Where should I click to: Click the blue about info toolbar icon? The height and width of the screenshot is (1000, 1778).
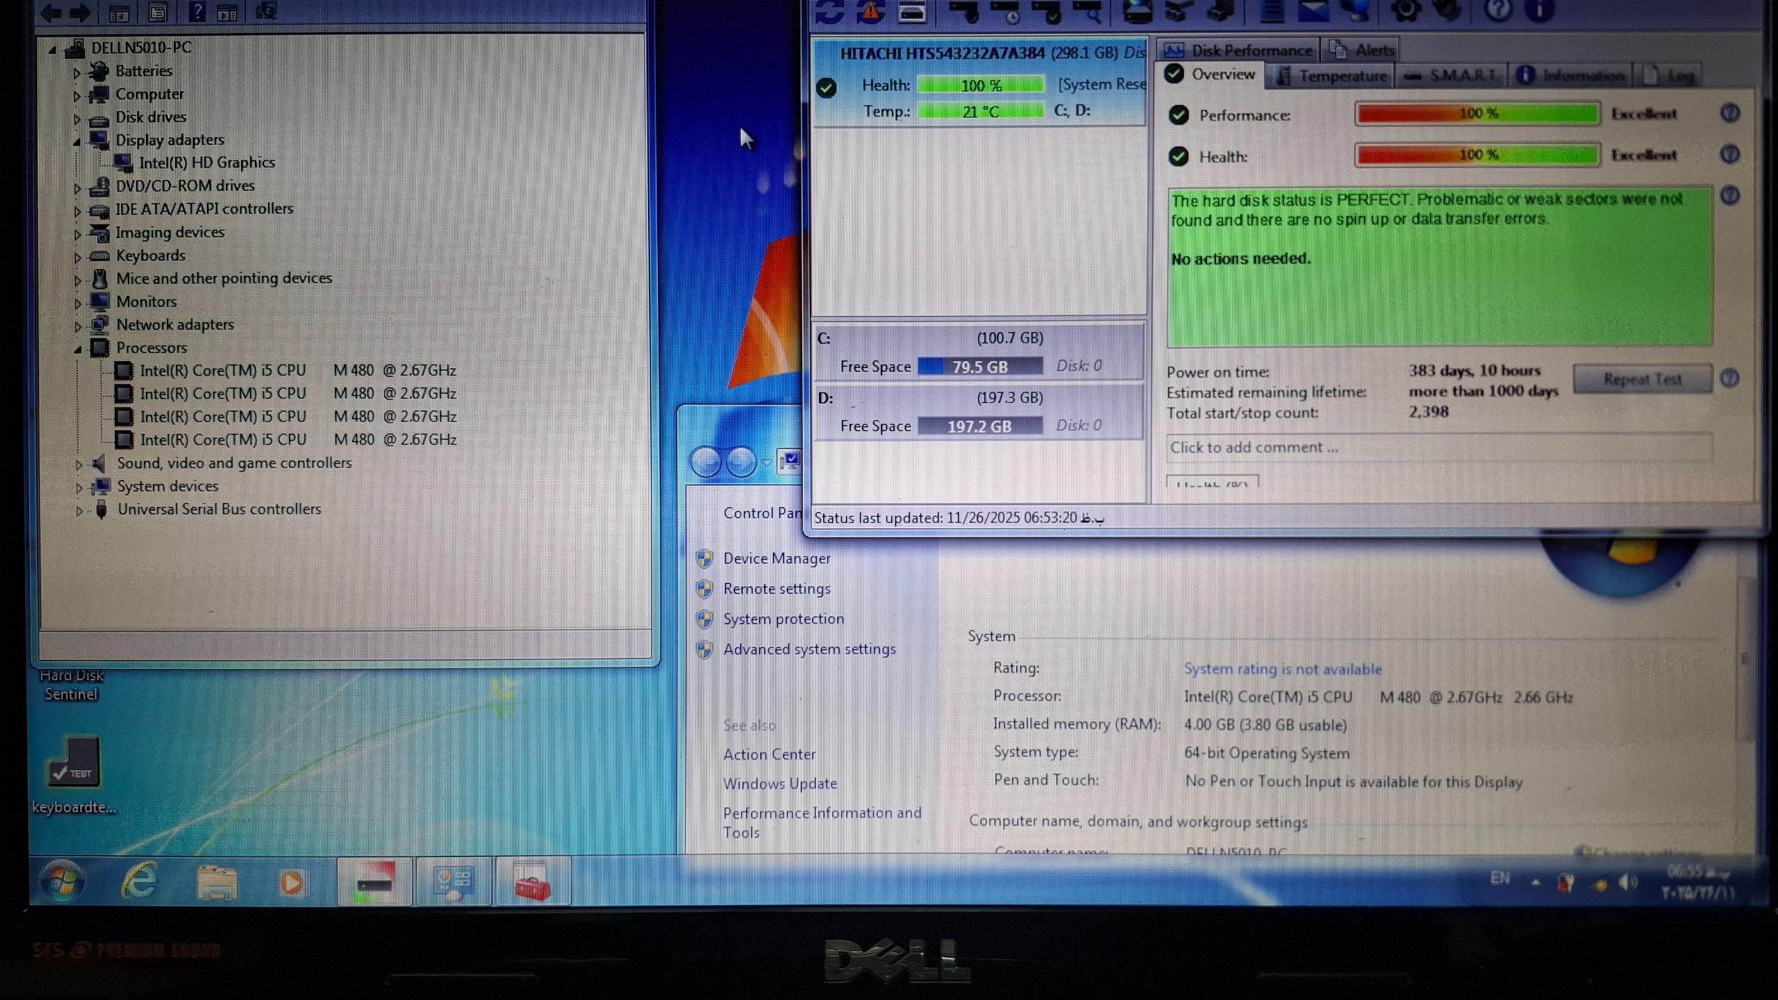point(1540,10)
